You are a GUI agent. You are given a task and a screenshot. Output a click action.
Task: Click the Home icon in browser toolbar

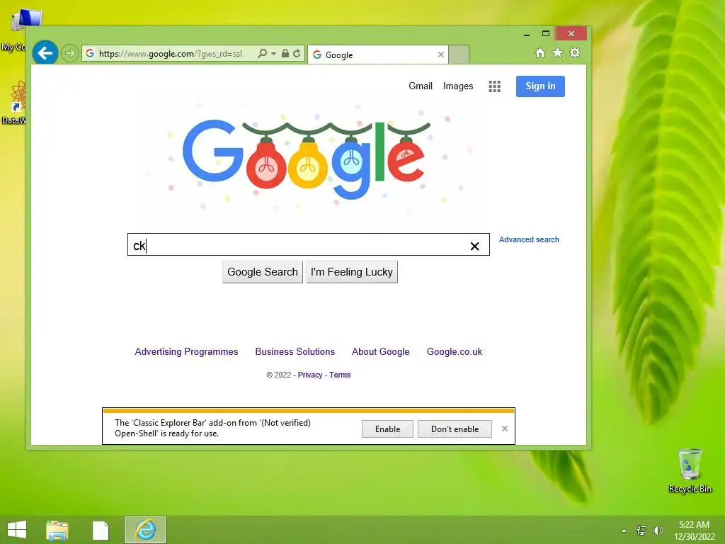coord(540,52)
